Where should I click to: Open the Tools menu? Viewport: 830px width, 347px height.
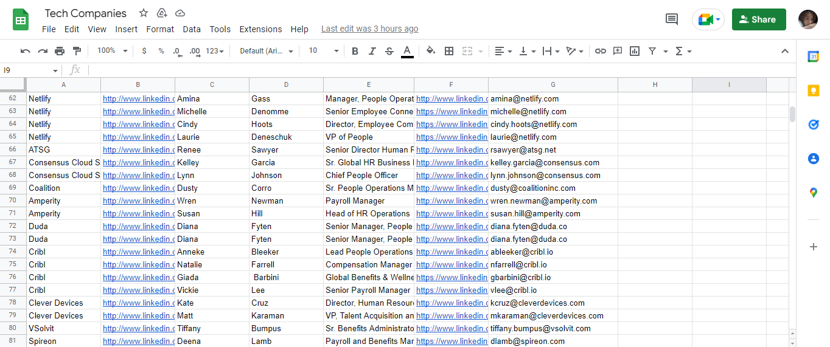220,29
